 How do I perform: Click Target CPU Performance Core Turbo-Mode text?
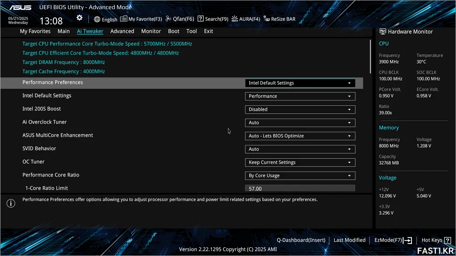107,44
